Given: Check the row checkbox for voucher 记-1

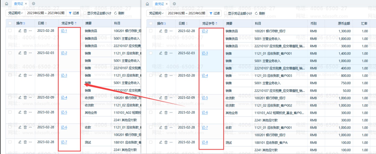Looking at the screenshot, I should click(x=10, y=31).
